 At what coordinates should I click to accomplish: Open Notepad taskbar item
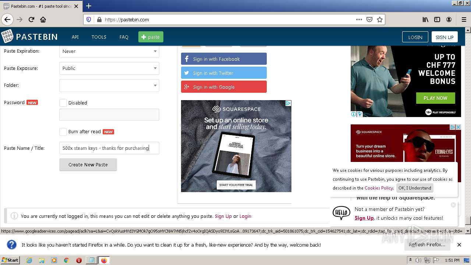[x=91, y=260]
